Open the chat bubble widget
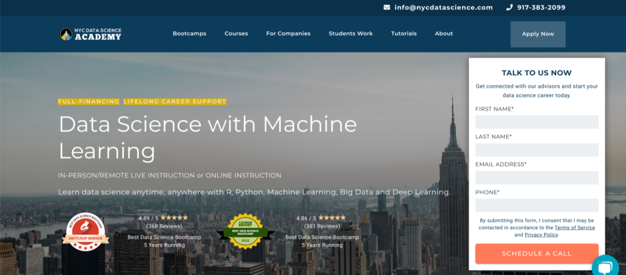 605,266
